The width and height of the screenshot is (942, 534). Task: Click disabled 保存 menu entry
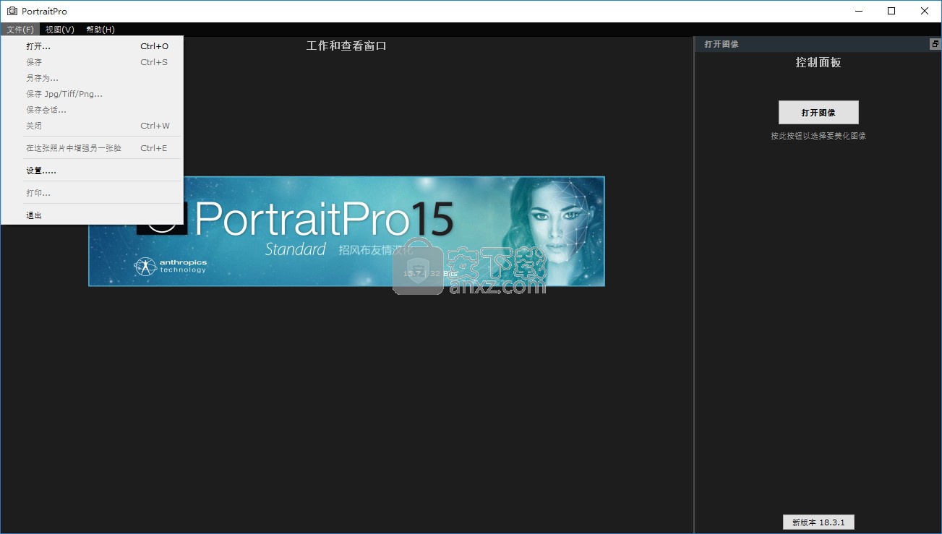(x=92, y=62)
